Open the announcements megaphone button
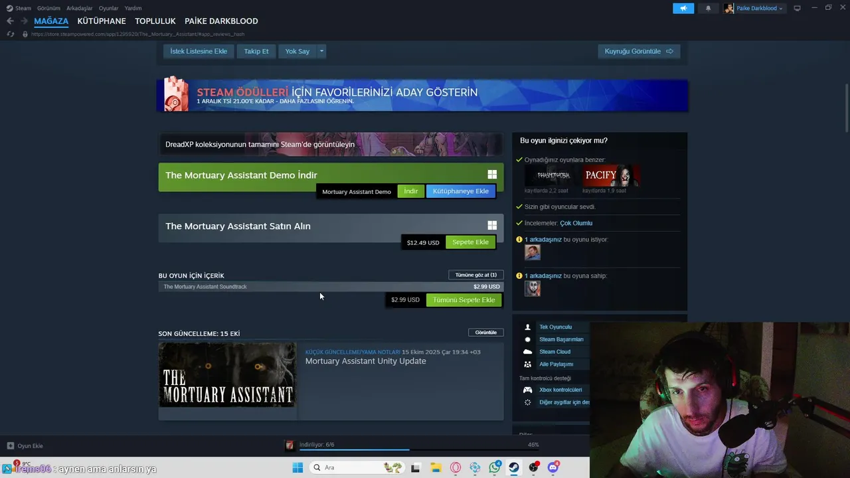Viewport: 850px width, 478px height. pos(683,8)
